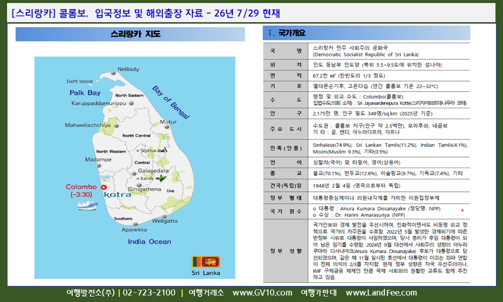Click the 정부형태 row label
Image resolution: width=503 pixels, height=302 pixels.
click(x=286, y=198)
